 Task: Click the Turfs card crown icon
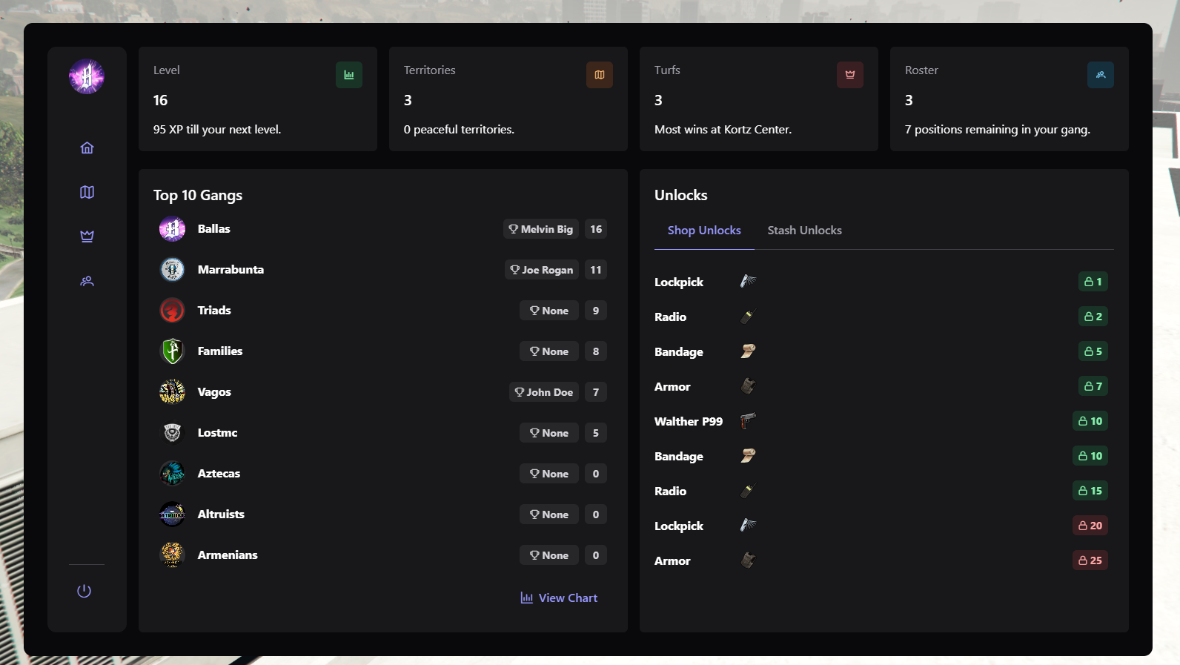[x=849, y=75]
